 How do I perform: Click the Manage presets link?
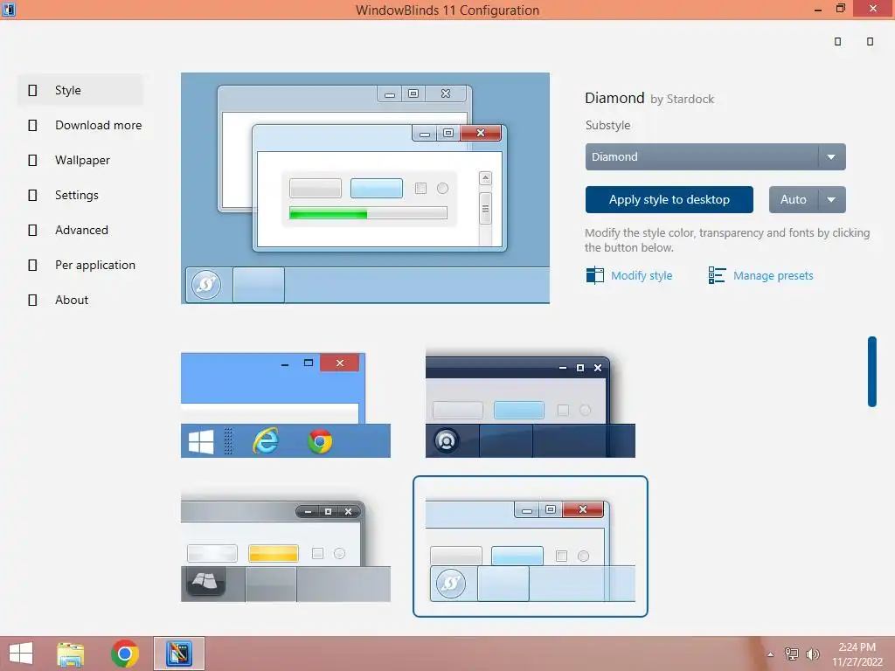click(x=773, y=275)
